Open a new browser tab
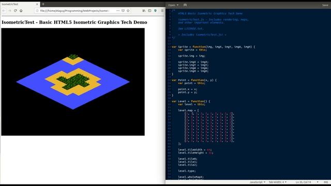Viewport: 331px width, 186px height. coord(43,4)
